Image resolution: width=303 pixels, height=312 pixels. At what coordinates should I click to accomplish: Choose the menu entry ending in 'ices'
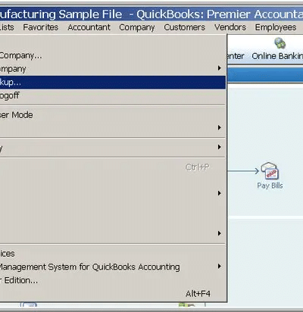(x=113, y=254)
